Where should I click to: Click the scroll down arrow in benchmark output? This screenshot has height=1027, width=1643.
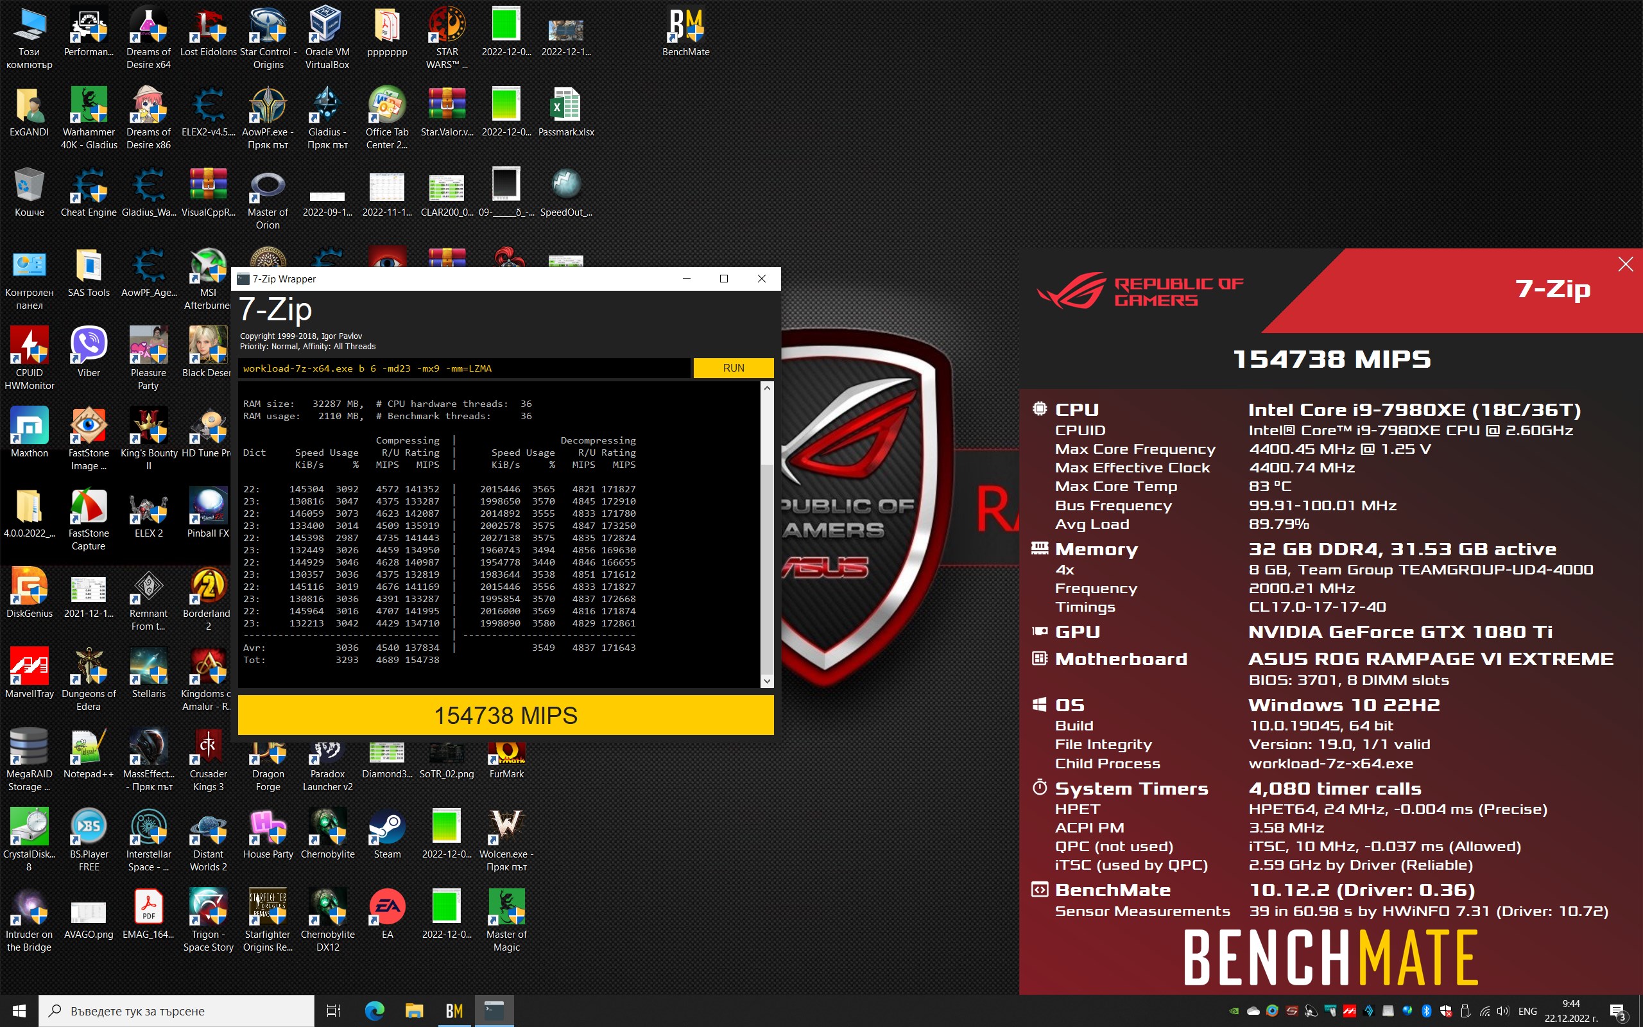coord(766,680)
